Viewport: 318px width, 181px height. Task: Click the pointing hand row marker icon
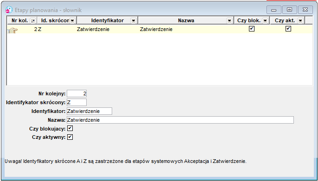point(13,31)
